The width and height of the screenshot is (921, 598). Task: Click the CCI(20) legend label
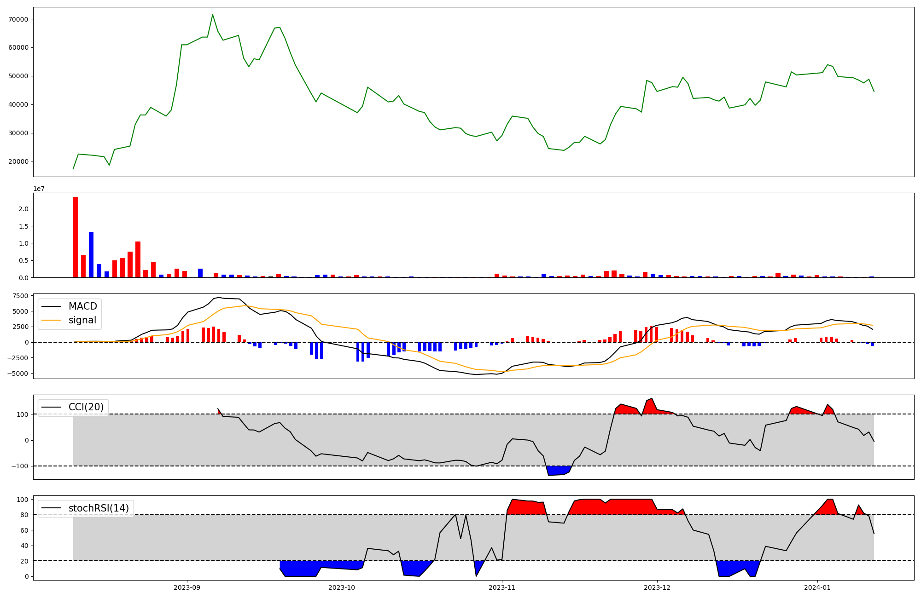pyautogui.click(x=86, y=407)
